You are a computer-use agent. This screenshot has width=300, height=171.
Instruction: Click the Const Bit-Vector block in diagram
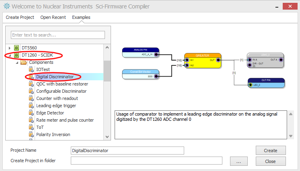click(141, 75)
